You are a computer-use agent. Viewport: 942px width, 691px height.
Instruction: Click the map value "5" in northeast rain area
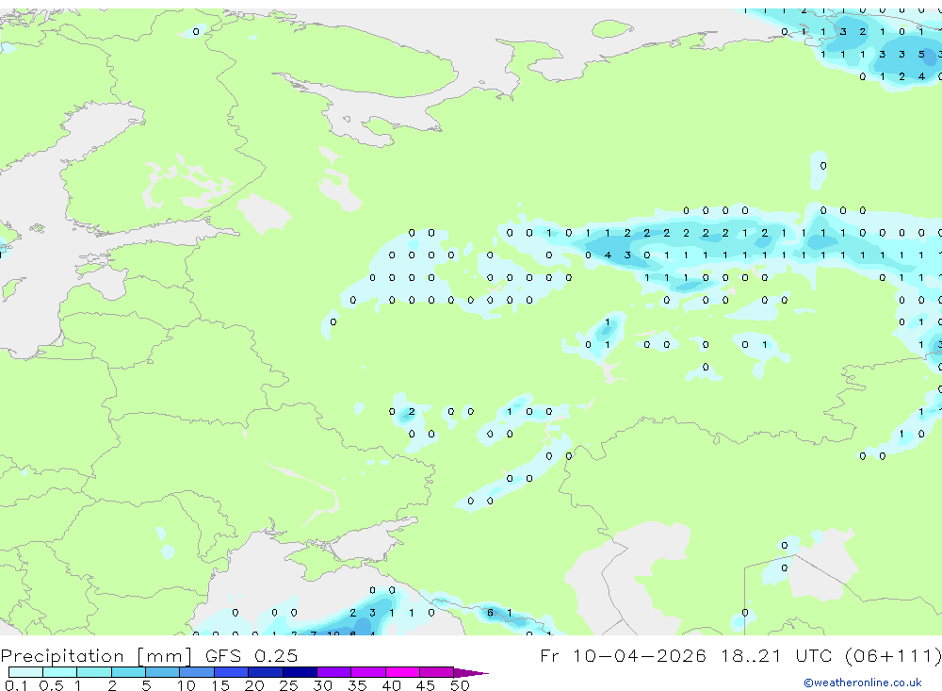921,54
